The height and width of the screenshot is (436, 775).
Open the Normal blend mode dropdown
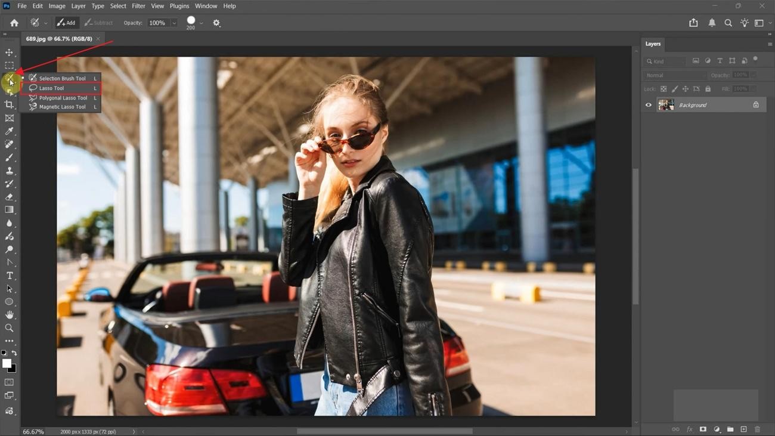pos(675,75)
